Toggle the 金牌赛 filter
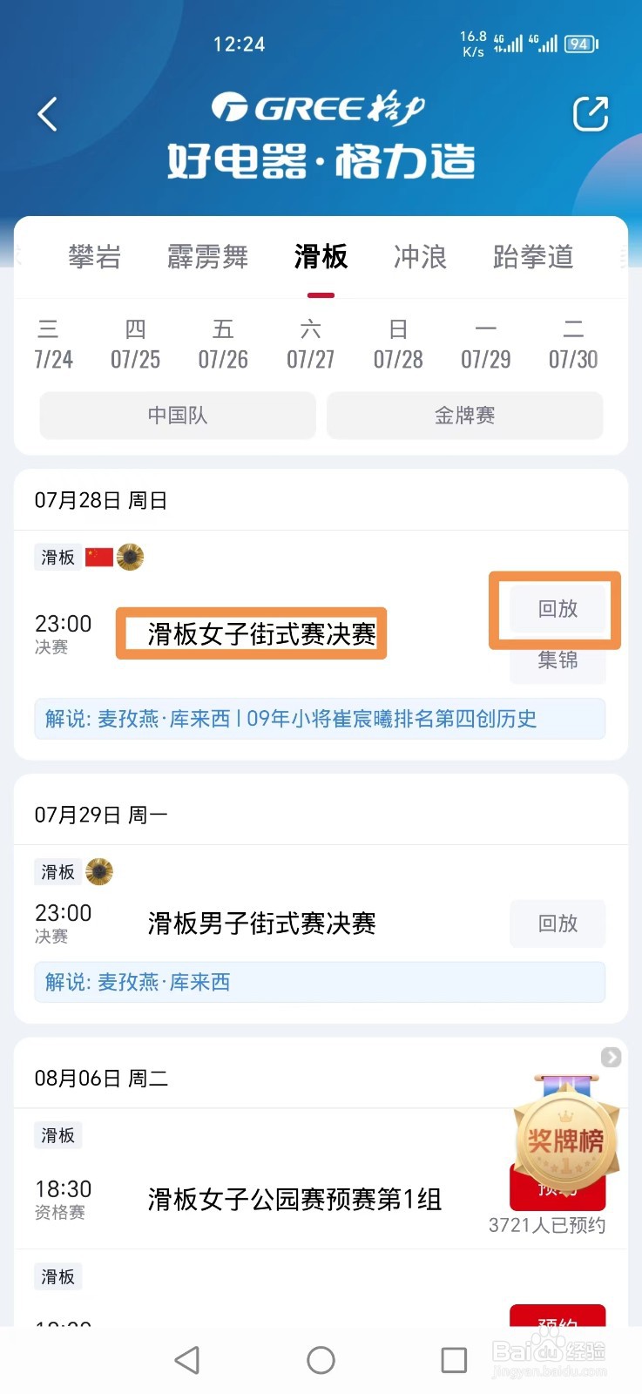The height and width of the screenshot is (1394, 642). (464, 416)
